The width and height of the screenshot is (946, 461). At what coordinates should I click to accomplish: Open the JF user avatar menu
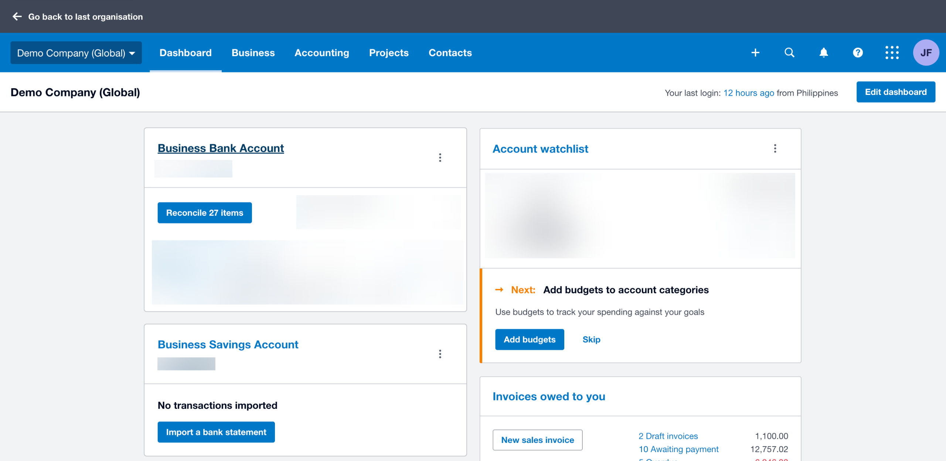(x=926, y=53)
